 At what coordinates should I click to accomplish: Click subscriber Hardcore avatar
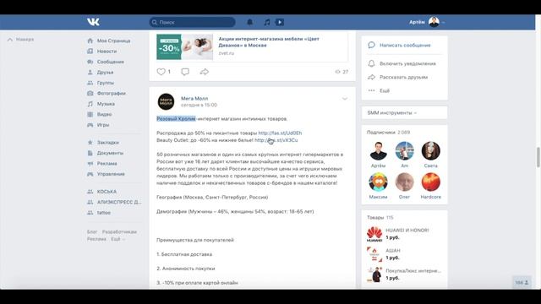pos(430,182)
